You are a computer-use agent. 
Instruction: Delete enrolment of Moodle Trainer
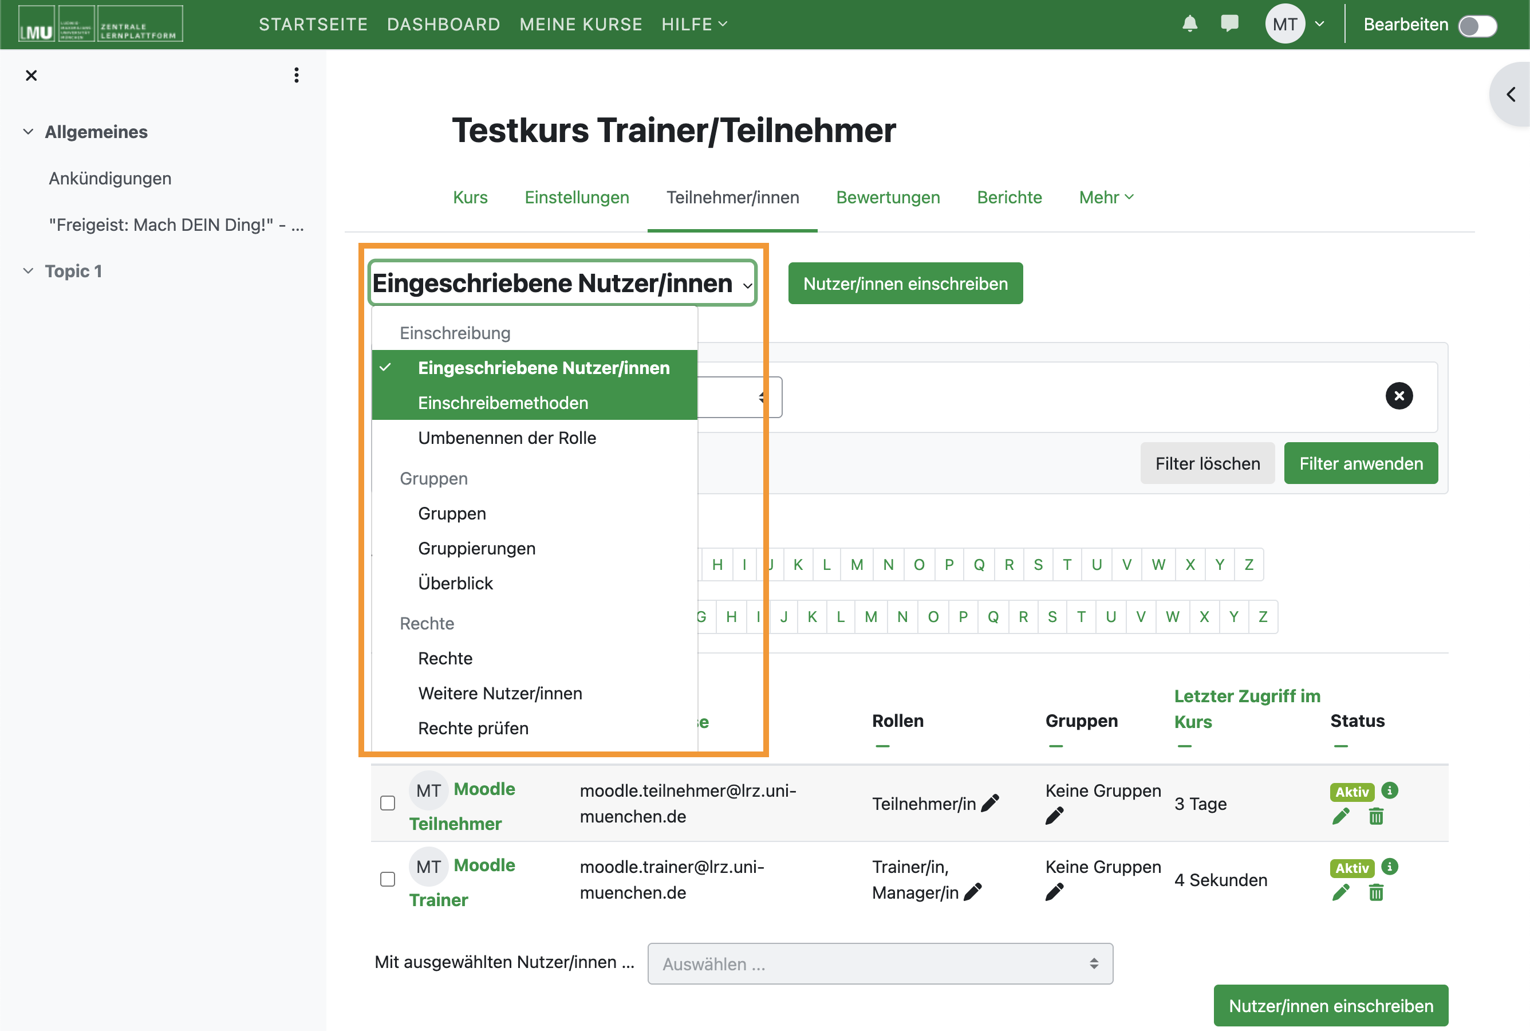[x=1375, y=892]
